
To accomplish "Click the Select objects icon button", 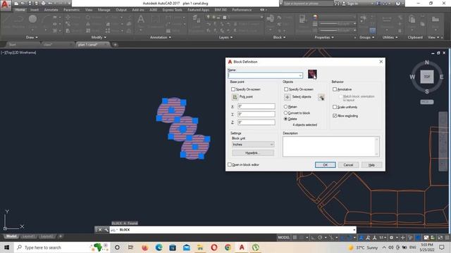I will 287,97.
